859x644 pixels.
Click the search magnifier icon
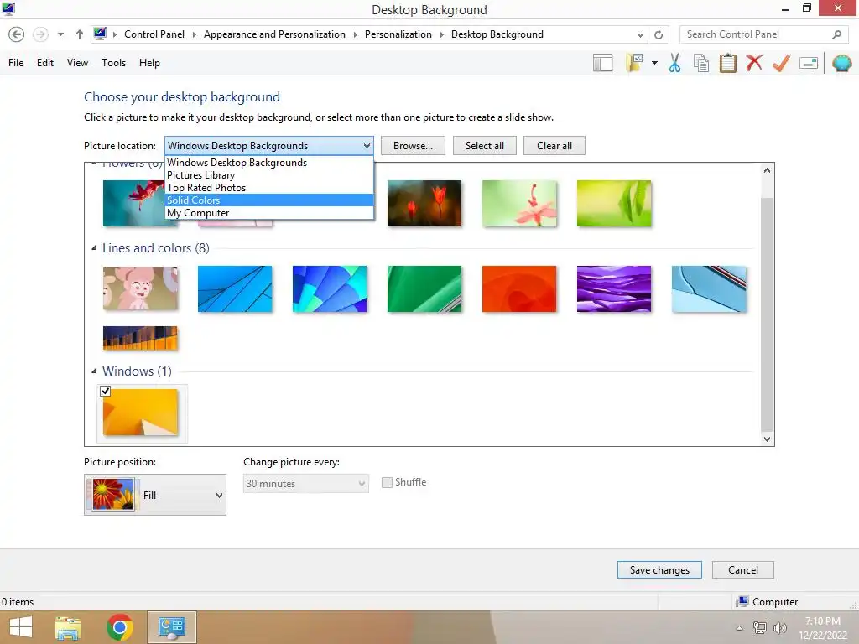[x=836, y=34]
